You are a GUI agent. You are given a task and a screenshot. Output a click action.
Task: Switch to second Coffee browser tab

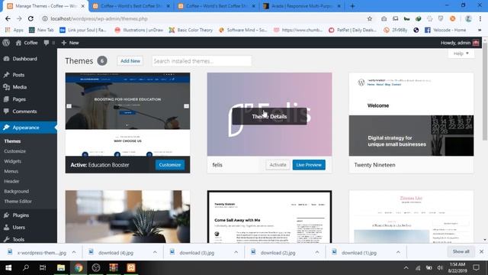pos(132,6)
